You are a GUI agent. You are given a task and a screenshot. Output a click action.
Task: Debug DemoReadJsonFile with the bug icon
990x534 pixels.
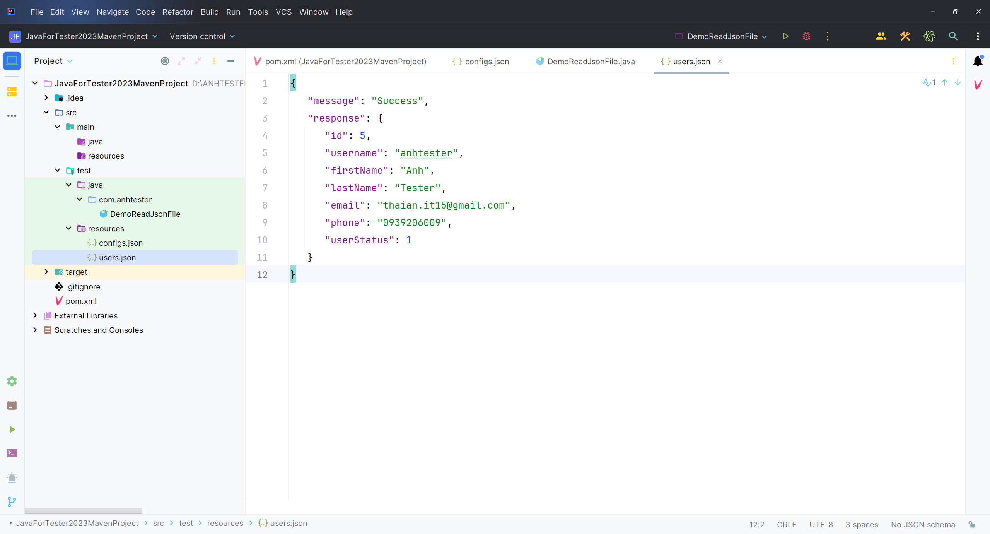click(x=806, y=36)
